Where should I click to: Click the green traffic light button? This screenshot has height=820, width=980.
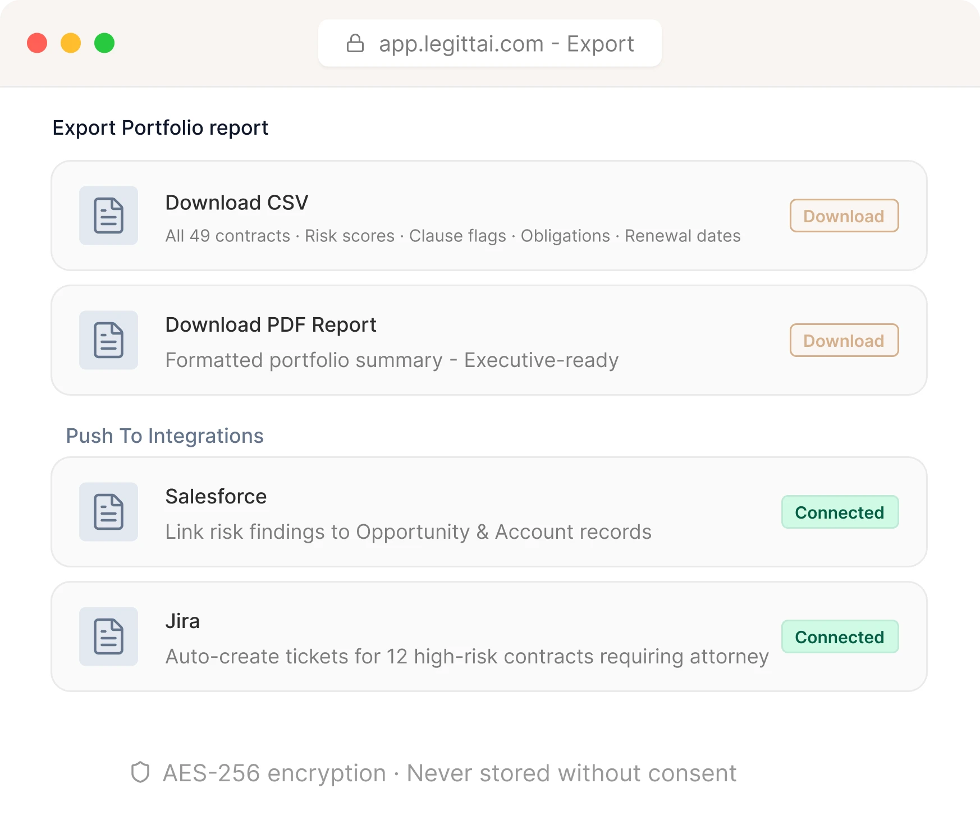pyautogui.click(x=103, y=43)
